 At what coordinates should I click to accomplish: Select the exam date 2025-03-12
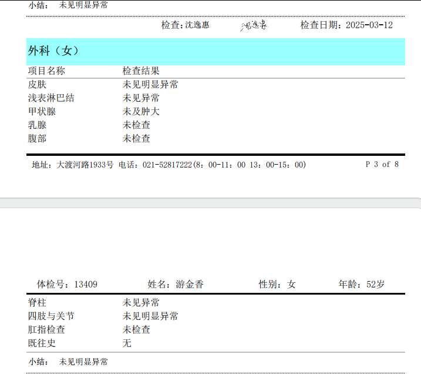[x=369, y=25]
